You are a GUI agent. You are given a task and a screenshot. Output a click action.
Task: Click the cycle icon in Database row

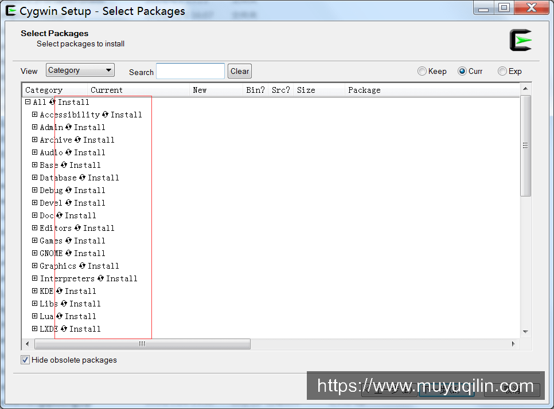click(x=83, y=178)
